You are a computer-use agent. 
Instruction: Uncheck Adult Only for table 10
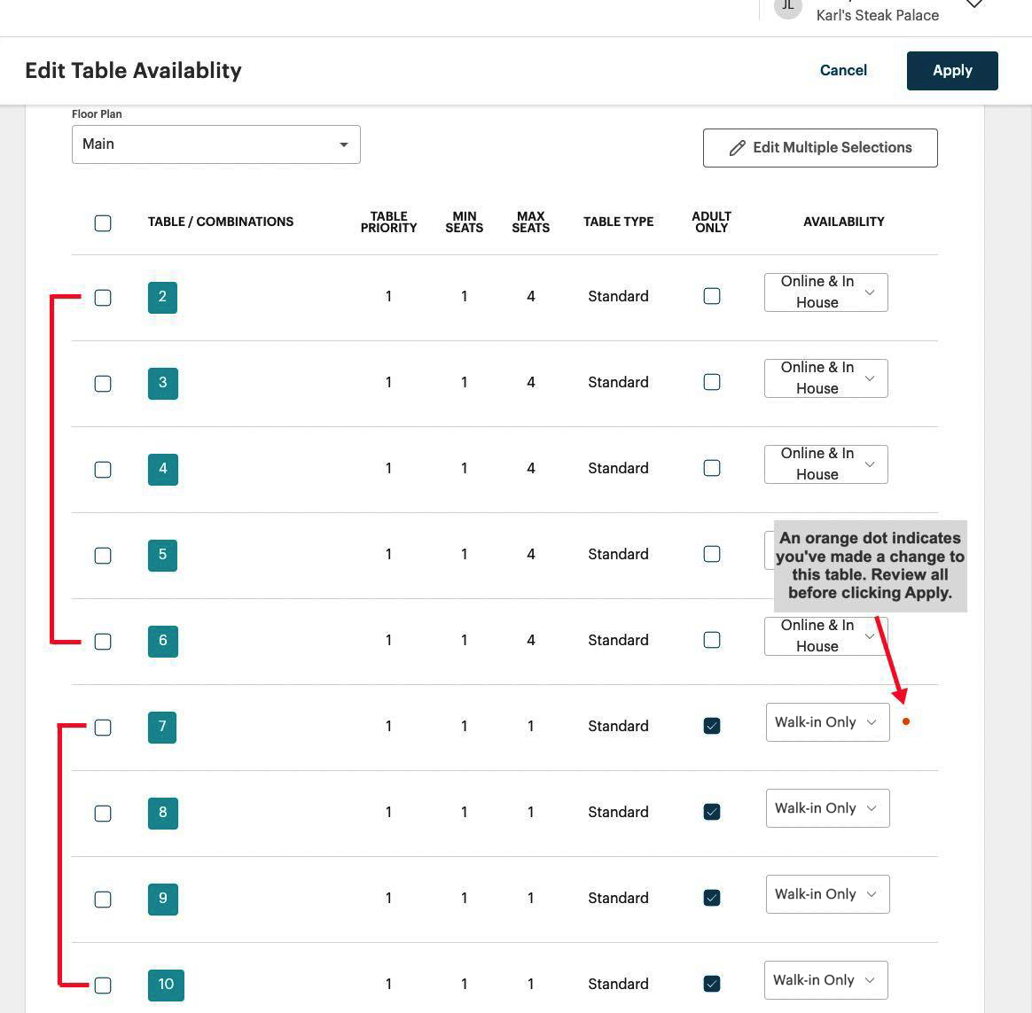(711, 984)
